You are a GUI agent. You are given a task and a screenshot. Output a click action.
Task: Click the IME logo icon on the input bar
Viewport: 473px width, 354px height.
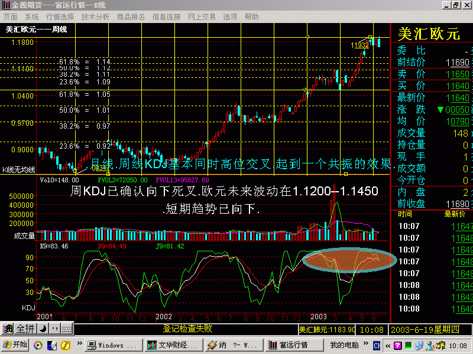(x=8, y=329)
